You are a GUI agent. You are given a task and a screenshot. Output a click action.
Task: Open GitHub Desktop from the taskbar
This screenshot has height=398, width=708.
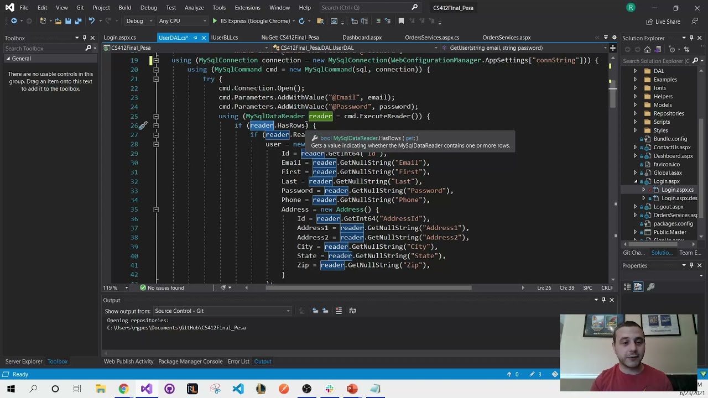[x=169, y=389]
